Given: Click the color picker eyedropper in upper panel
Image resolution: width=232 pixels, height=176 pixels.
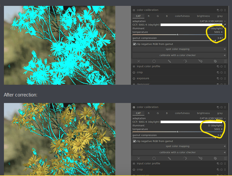Looking at the screenshot, I should (224, 25).
